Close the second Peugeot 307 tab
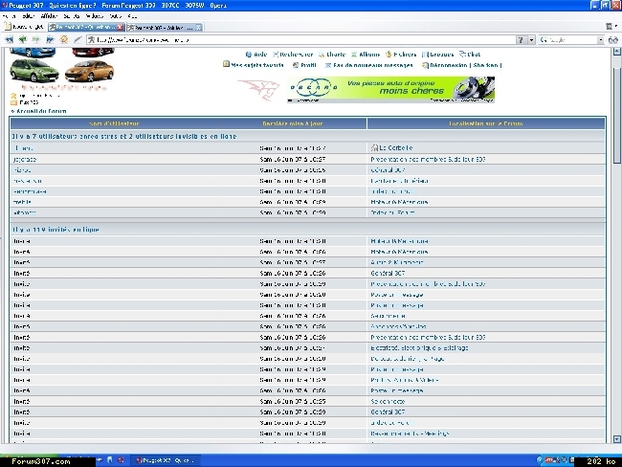This screenshot has height=467, width=622. click(199, 28)
